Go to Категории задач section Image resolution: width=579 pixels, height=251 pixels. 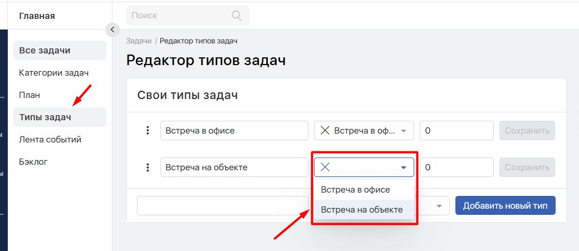tap(54, 73)
